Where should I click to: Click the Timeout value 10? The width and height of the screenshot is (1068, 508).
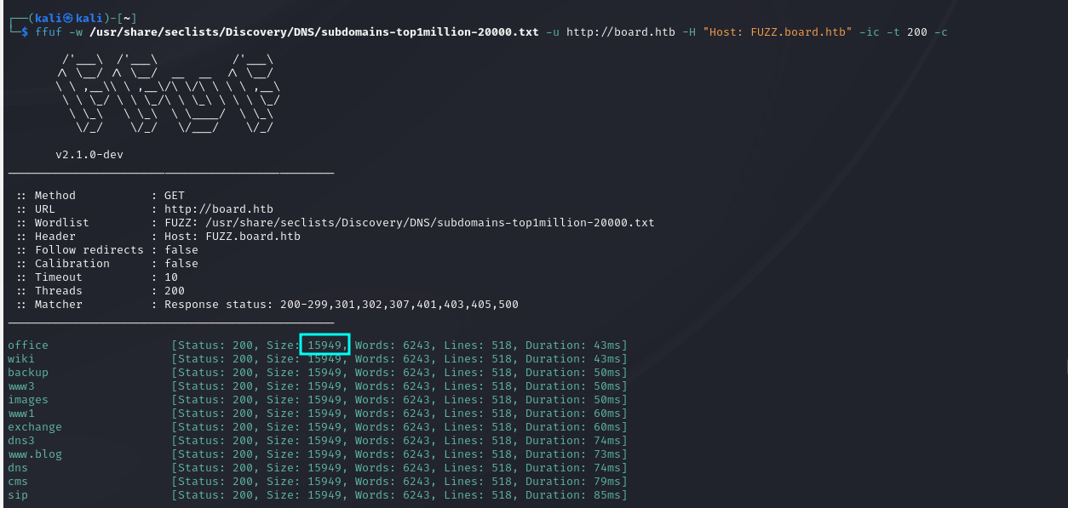tap(170, 277)
